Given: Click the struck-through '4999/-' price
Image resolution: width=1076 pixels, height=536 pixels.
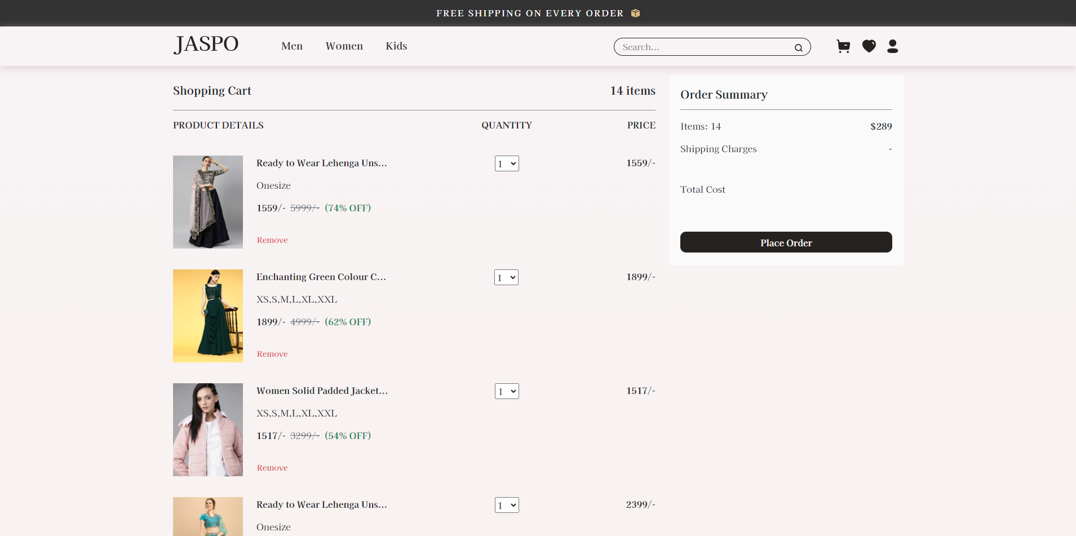Looking at the screenshot, I should point(305,322).
